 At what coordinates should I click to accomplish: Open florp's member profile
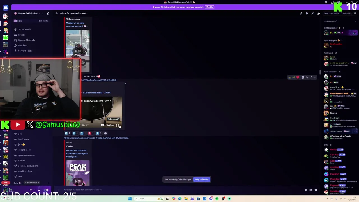point(340,58)
